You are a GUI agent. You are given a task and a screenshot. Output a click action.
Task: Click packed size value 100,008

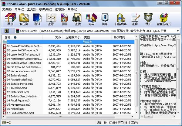tap(76, 67)
